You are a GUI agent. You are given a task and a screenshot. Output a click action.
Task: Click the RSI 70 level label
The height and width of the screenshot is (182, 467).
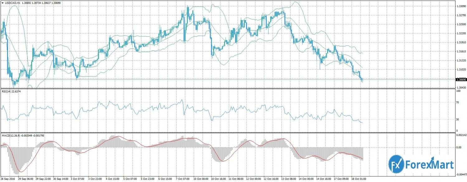tap(458, 102)
